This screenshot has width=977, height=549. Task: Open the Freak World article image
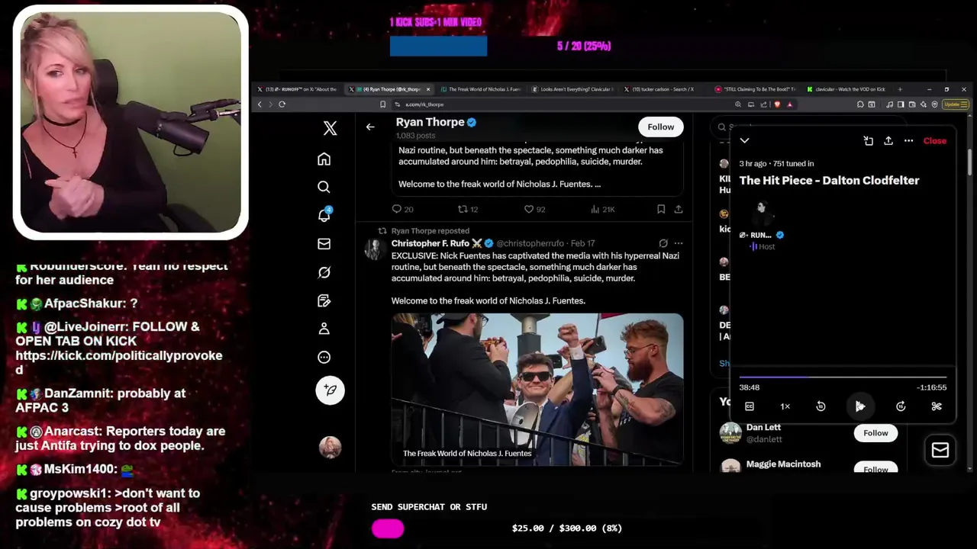pyautogui.click(x=537, y=389)
